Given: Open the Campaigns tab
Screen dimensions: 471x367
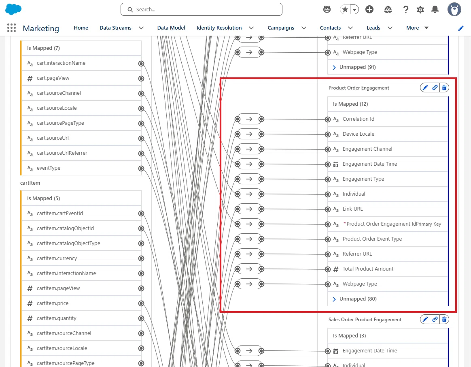Looking at the screenshot, I should [281, 28].
